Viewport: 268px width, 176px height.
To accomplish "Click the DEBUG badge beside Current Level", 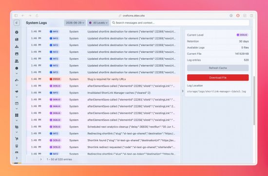I will click(242, 35).
